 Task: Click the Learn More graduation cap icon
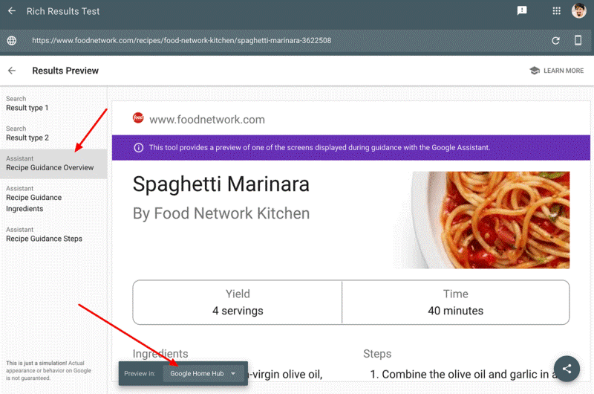535,71
